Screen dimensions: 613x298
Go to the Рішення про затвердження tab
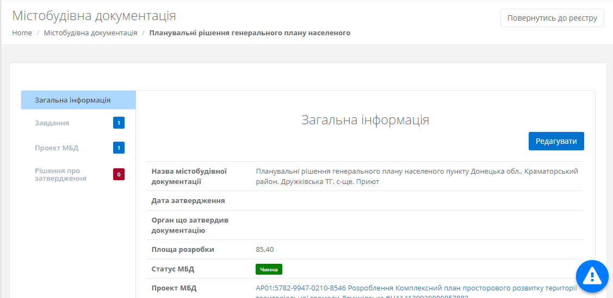(60, 174)
